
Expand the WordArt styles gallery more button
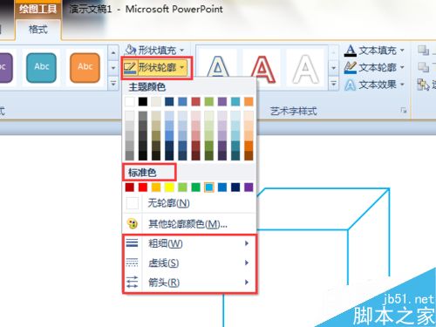click(333, 84)
